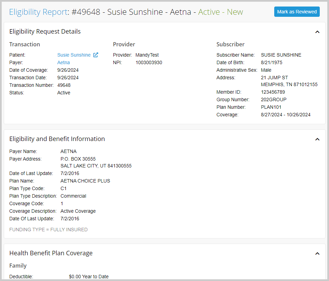The image size is (329, 281).
Task: Click the blue Eligibility Report title text
Action: pyautogui.click(x=38, y=12)
